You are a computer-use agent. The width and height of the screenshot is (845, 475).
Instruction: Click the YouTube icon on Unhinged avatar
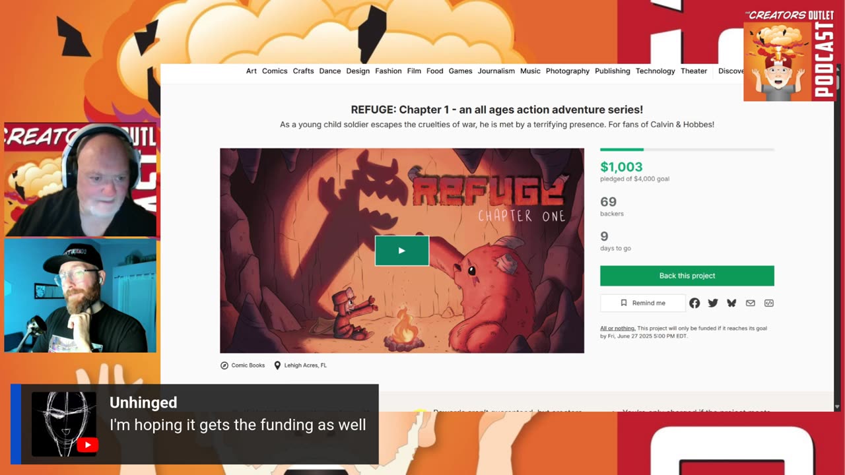pos(87,445)
